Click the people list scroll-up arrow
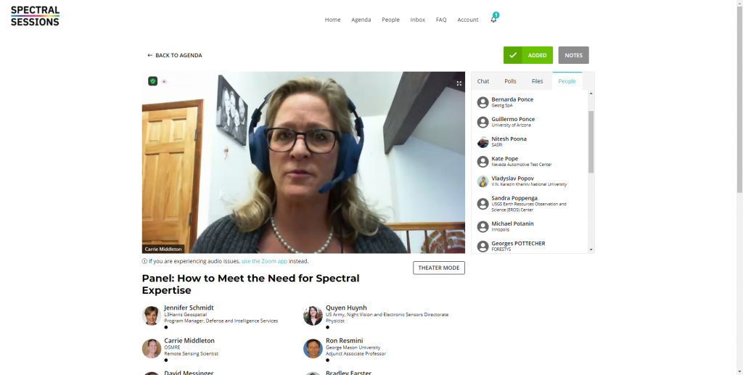743x375 pixels. click(591, 94)
